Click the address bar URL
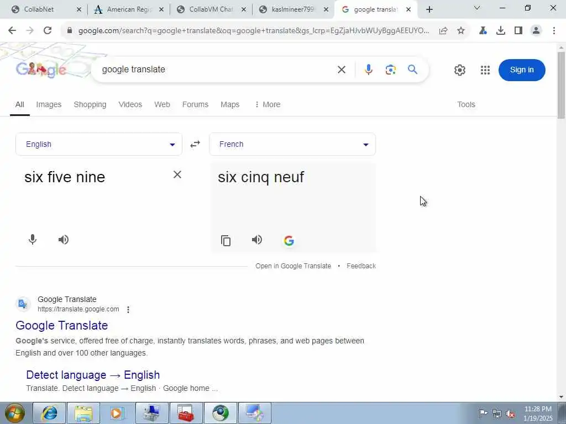 coord(253,31)
